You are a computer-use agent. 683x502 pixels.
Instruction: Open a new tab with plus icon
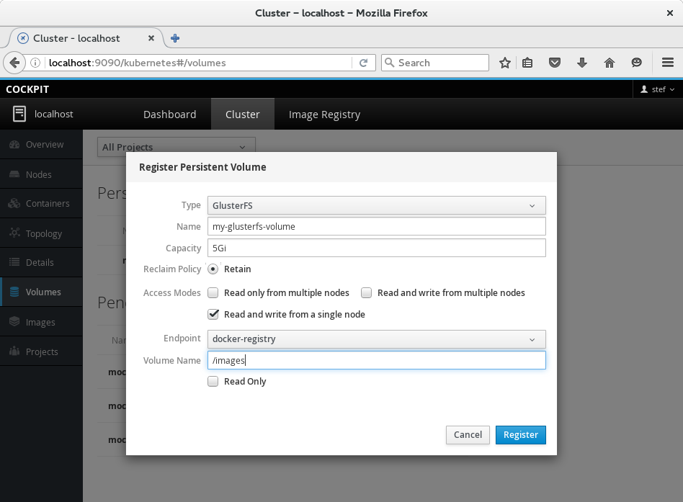point(175,38)
